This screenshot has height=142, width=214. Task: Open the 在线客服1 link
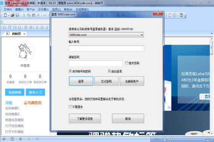pos(12,108)
